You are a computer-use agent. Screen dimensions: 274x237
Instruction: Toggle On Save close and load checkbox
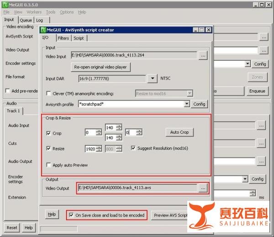click(71, 215)
